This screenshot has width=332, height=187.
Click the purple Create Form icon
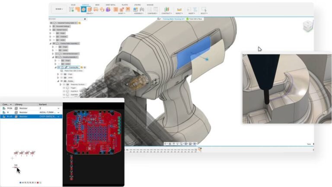point(108,10)
